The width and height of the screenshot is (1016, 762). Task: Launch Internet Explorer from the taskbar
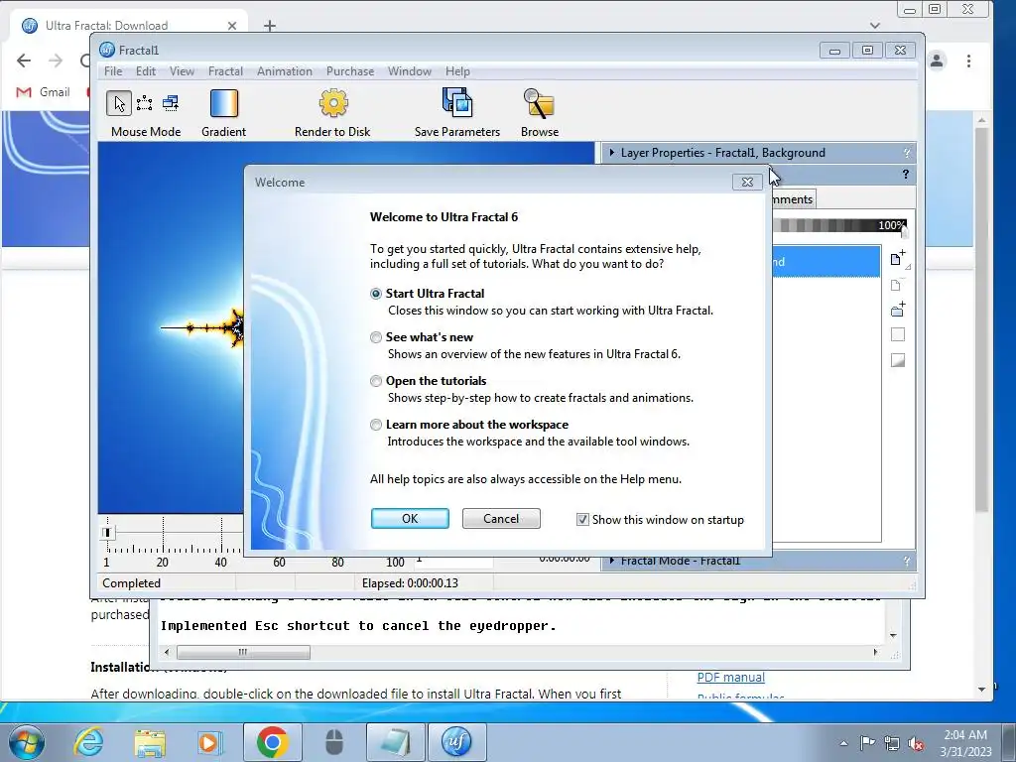click(88, 742)
